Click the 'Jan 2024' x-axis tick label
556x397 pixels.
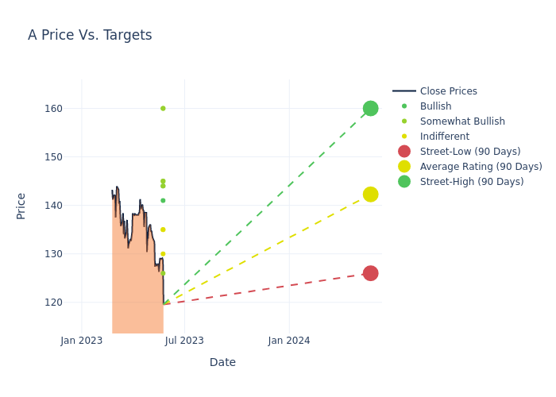289,341
